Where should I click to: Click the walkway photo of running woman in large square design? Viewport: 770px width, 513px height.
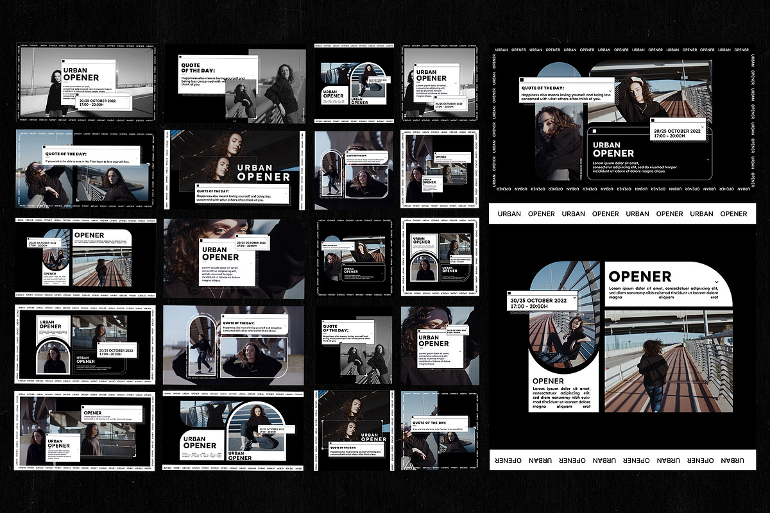click(x=669, y=361)
